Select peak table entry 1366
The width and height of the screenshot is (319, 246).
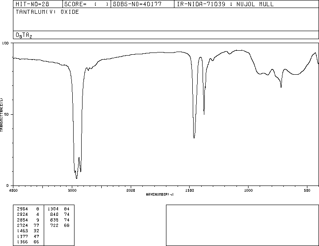(x=22, y=242)
